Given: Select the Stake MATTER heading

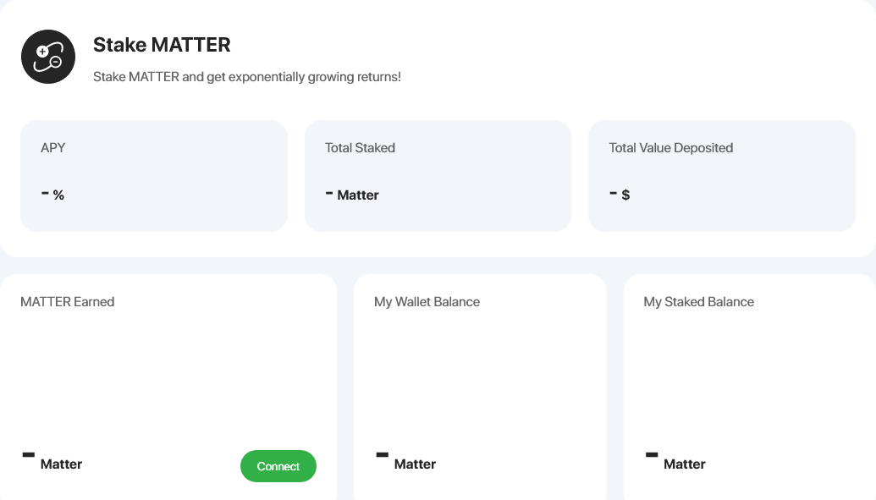Looking at the screenshot, I should tap(162, 45).
